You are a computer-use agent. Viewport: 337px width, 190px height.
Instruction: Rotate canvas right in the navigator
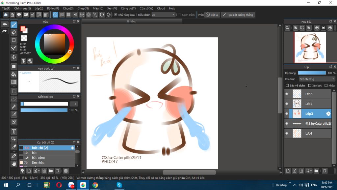click(330, 28)
